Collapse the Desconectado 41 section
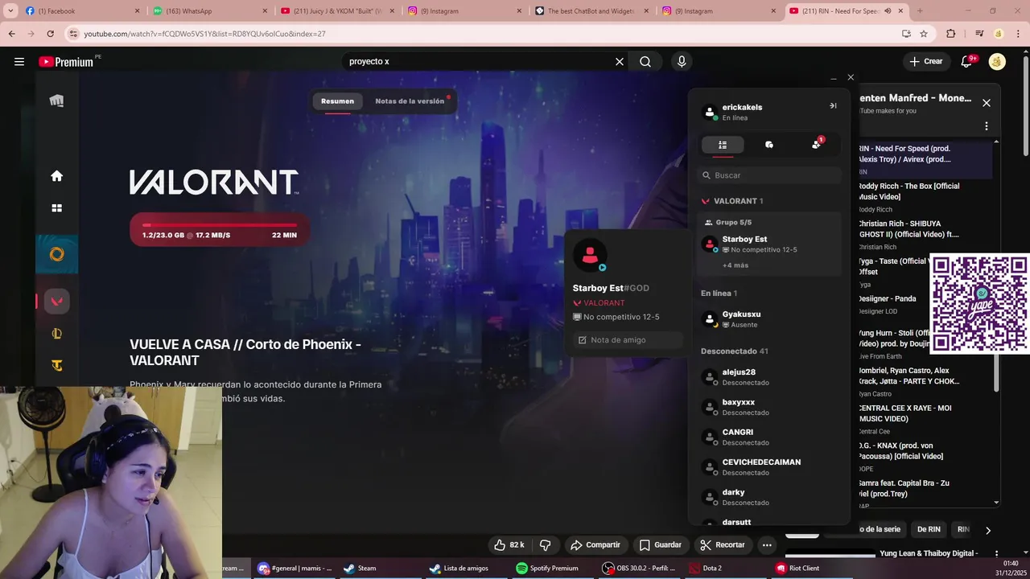This screenshot has height=579, width=1030. (734, 351)
